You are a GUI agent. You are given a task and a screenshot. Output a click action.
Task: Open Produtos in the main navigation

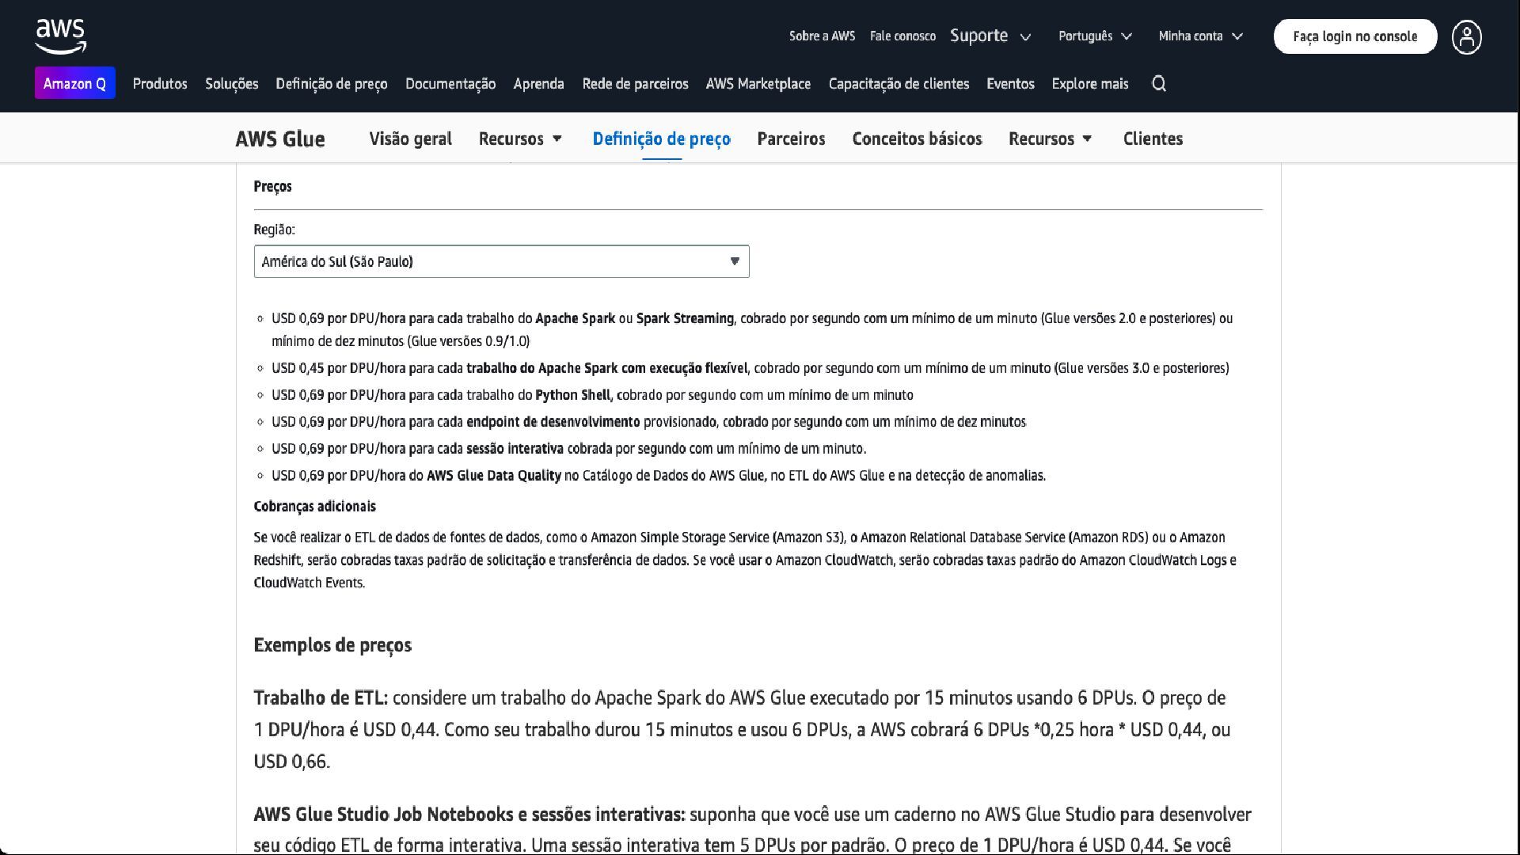click(x=160, y=84)
